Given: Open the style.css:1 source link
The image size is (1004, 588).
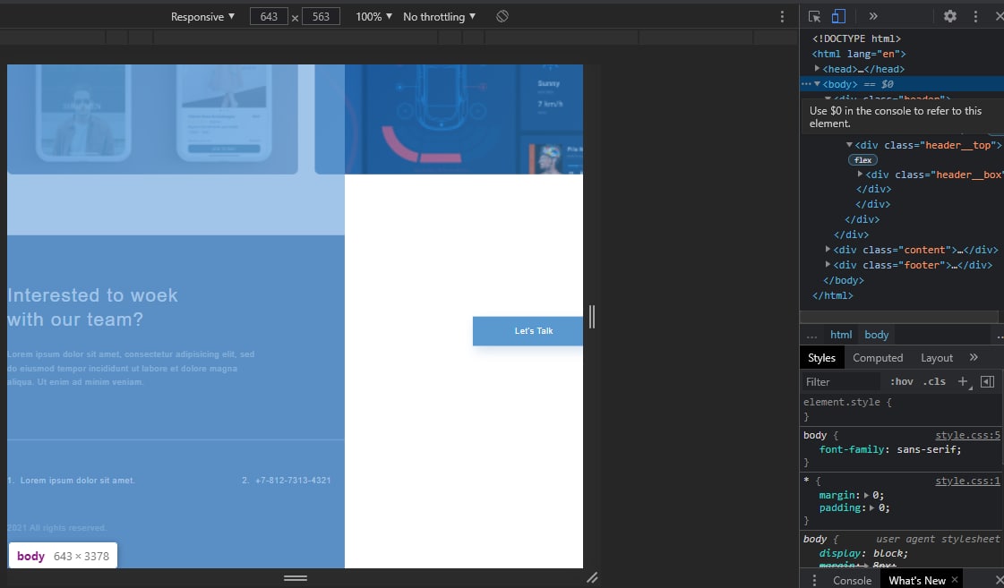Looking at the screenshot, I should click(x=967, y=481).
